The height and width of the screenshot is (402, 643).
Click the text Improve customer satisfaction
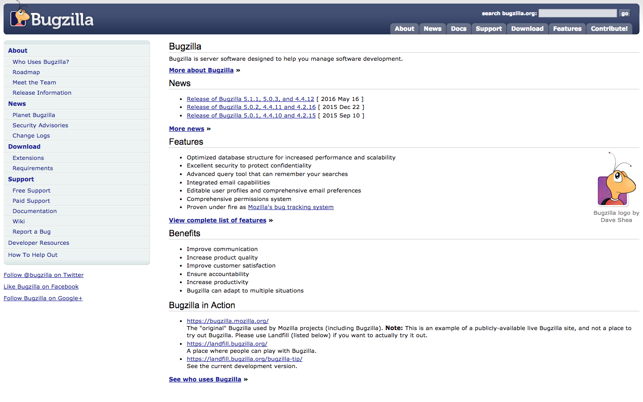coord(231,266)
